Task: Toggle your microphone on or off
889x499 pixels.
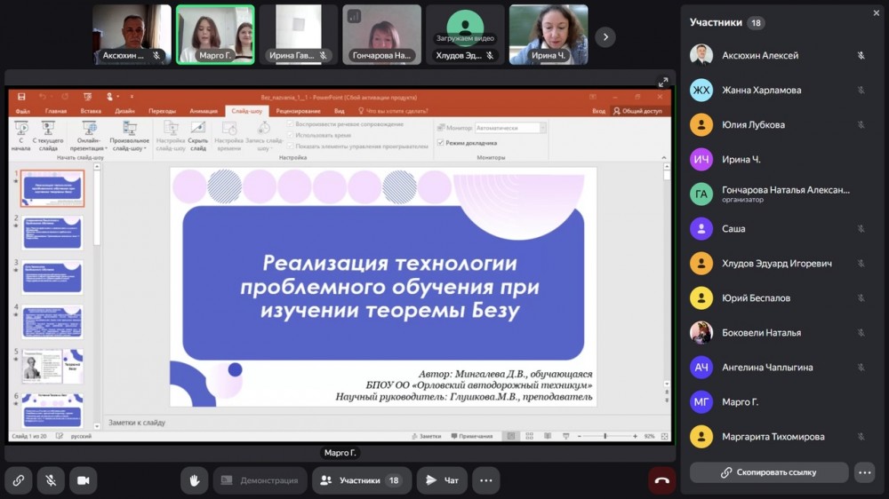Action: pyautogui.click(x=51, y=480)
